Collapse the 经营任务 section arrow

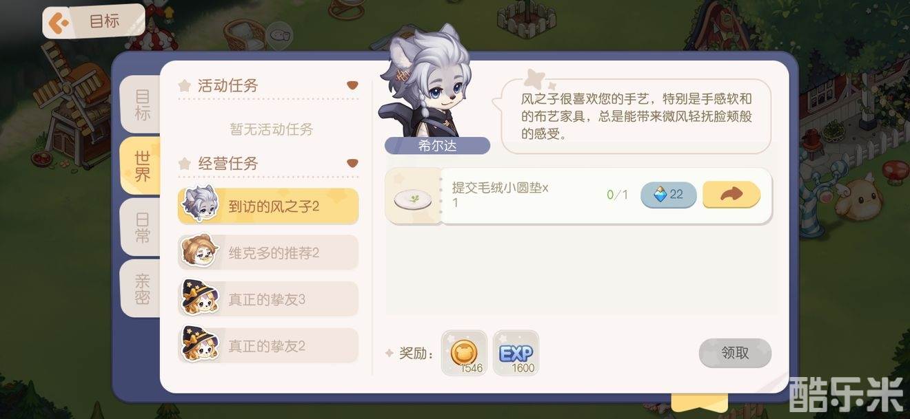(x=352, y=163)
